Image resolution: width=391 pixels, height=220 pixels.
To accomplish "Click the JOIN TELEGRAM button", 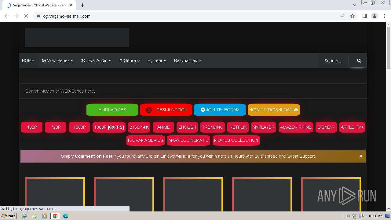I will [220, 110].
